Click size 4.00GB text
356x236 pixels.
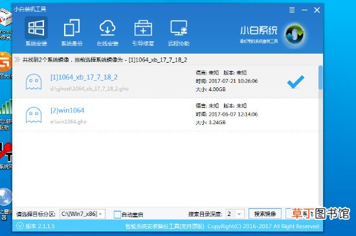tap(210, 89)
